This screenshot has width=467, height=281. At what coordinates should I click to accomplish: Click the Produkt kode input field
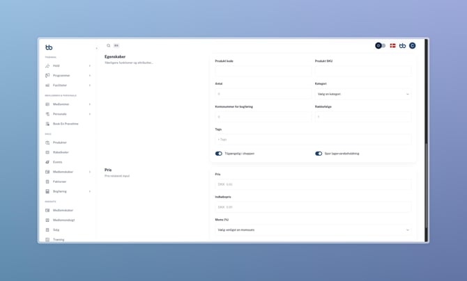263,71
